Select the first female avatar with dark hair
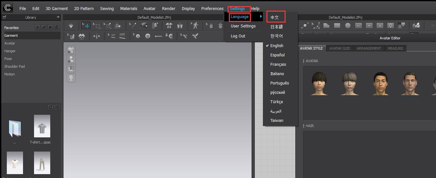The height and width of the screenshot is (178, 436). [x=319, y=83]
